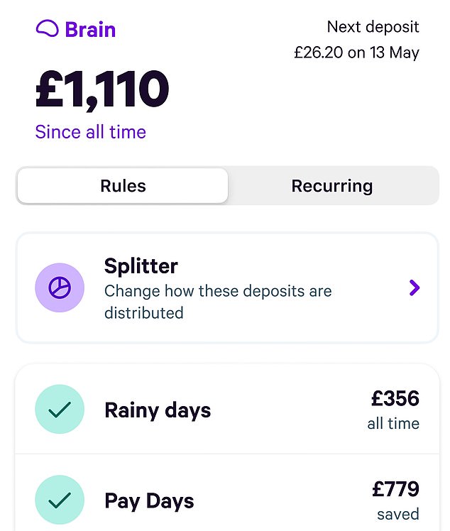450x531 pixels.
Task: Click the Brain speech-bubble logo icon
Action: [47, 29]
